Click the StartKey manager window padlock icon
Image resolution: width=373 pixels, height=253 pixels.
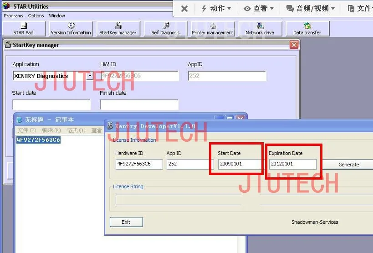(8, 45)
